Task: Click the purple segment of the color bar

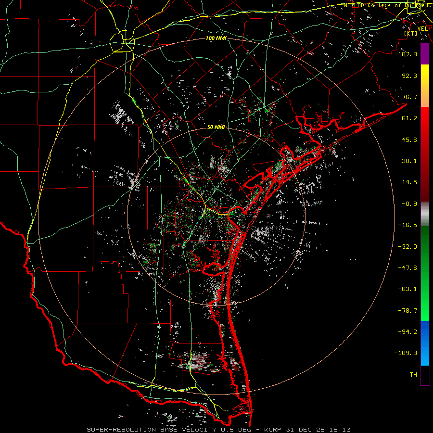Action: (425, 54)
